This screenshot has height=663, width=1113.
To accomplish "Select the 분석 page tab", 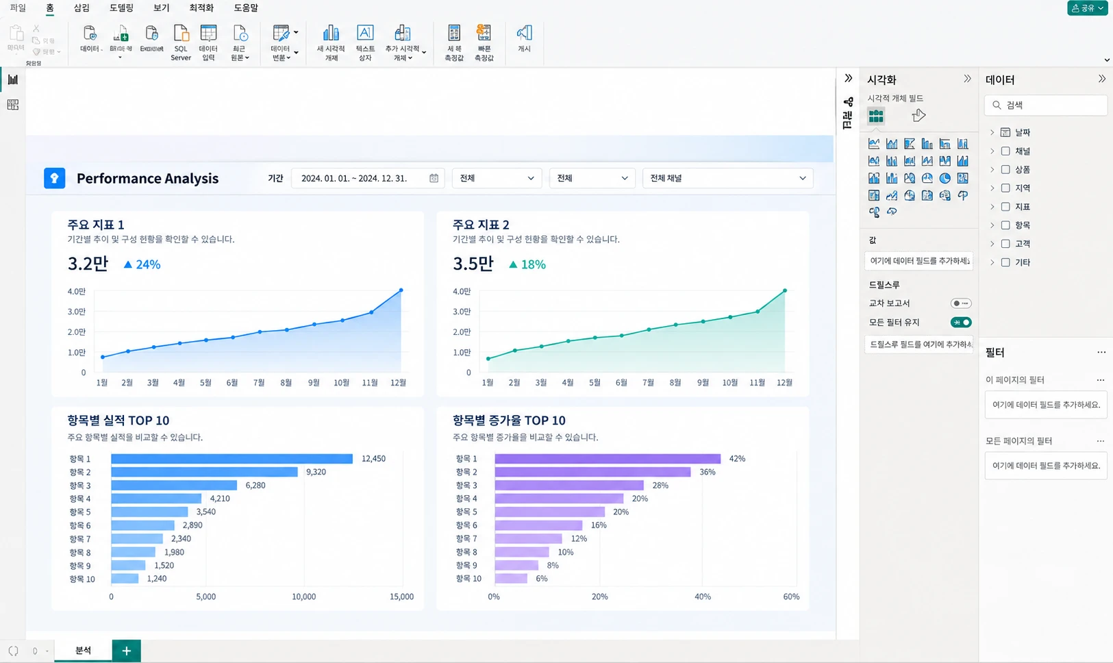I will tap(83, 651).
